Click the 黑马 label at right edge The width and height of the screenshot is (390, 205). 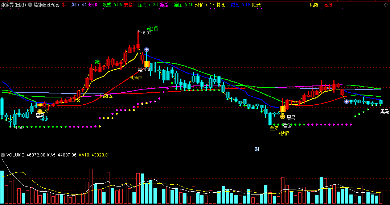pyautogui.click(x=385, y=112)
